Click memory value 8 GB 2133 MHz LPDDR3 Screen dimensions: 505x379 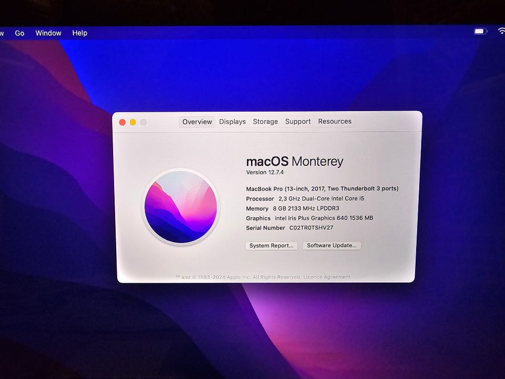pos(306,208)
